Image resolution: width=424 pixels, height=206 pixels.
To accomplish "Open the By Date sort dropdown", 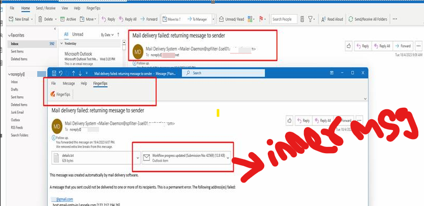I will (x=106, y=35).
